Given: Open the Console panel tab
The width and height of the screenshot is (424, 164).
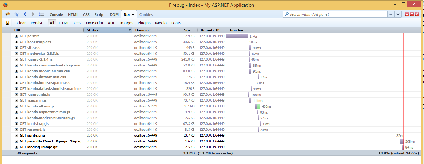Looking at the screenshot, I should [x=56, y=14].
